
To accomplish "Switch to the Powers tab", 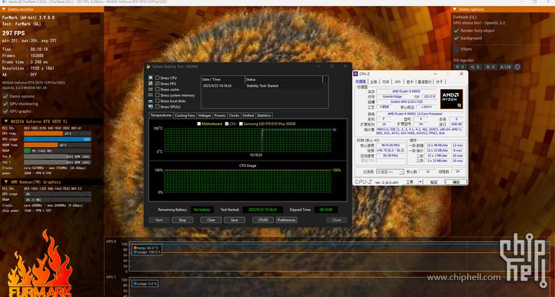I will coord(220,115).
